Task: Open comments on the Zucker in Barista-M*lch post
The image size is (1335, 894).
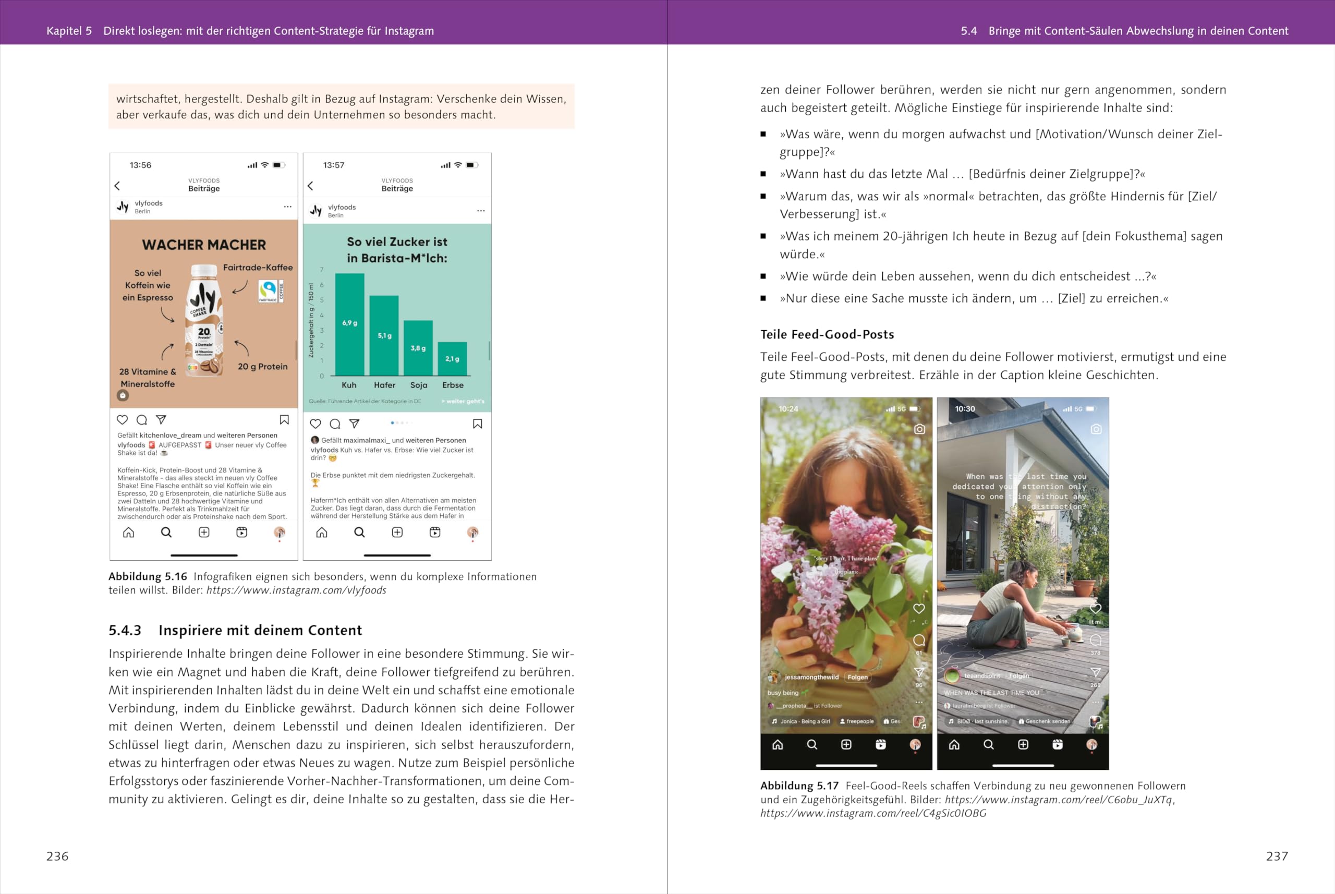Action: click(335, 424)
